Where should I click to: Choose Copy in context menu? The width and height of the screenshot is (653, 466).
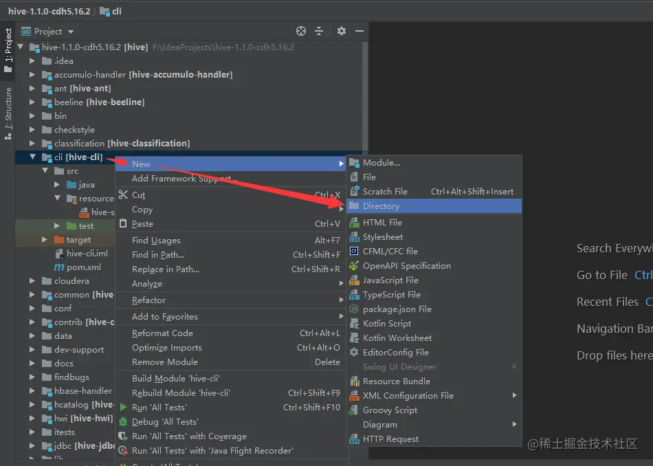pos(231,210)
